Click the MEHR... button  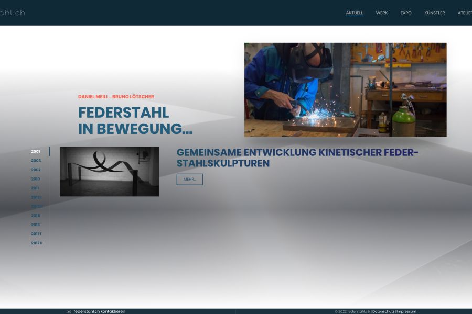click(190, 180)
